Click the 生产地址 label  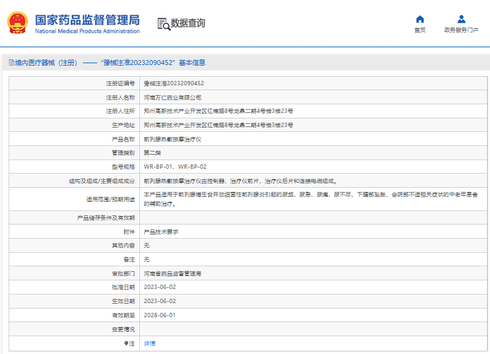123,125
